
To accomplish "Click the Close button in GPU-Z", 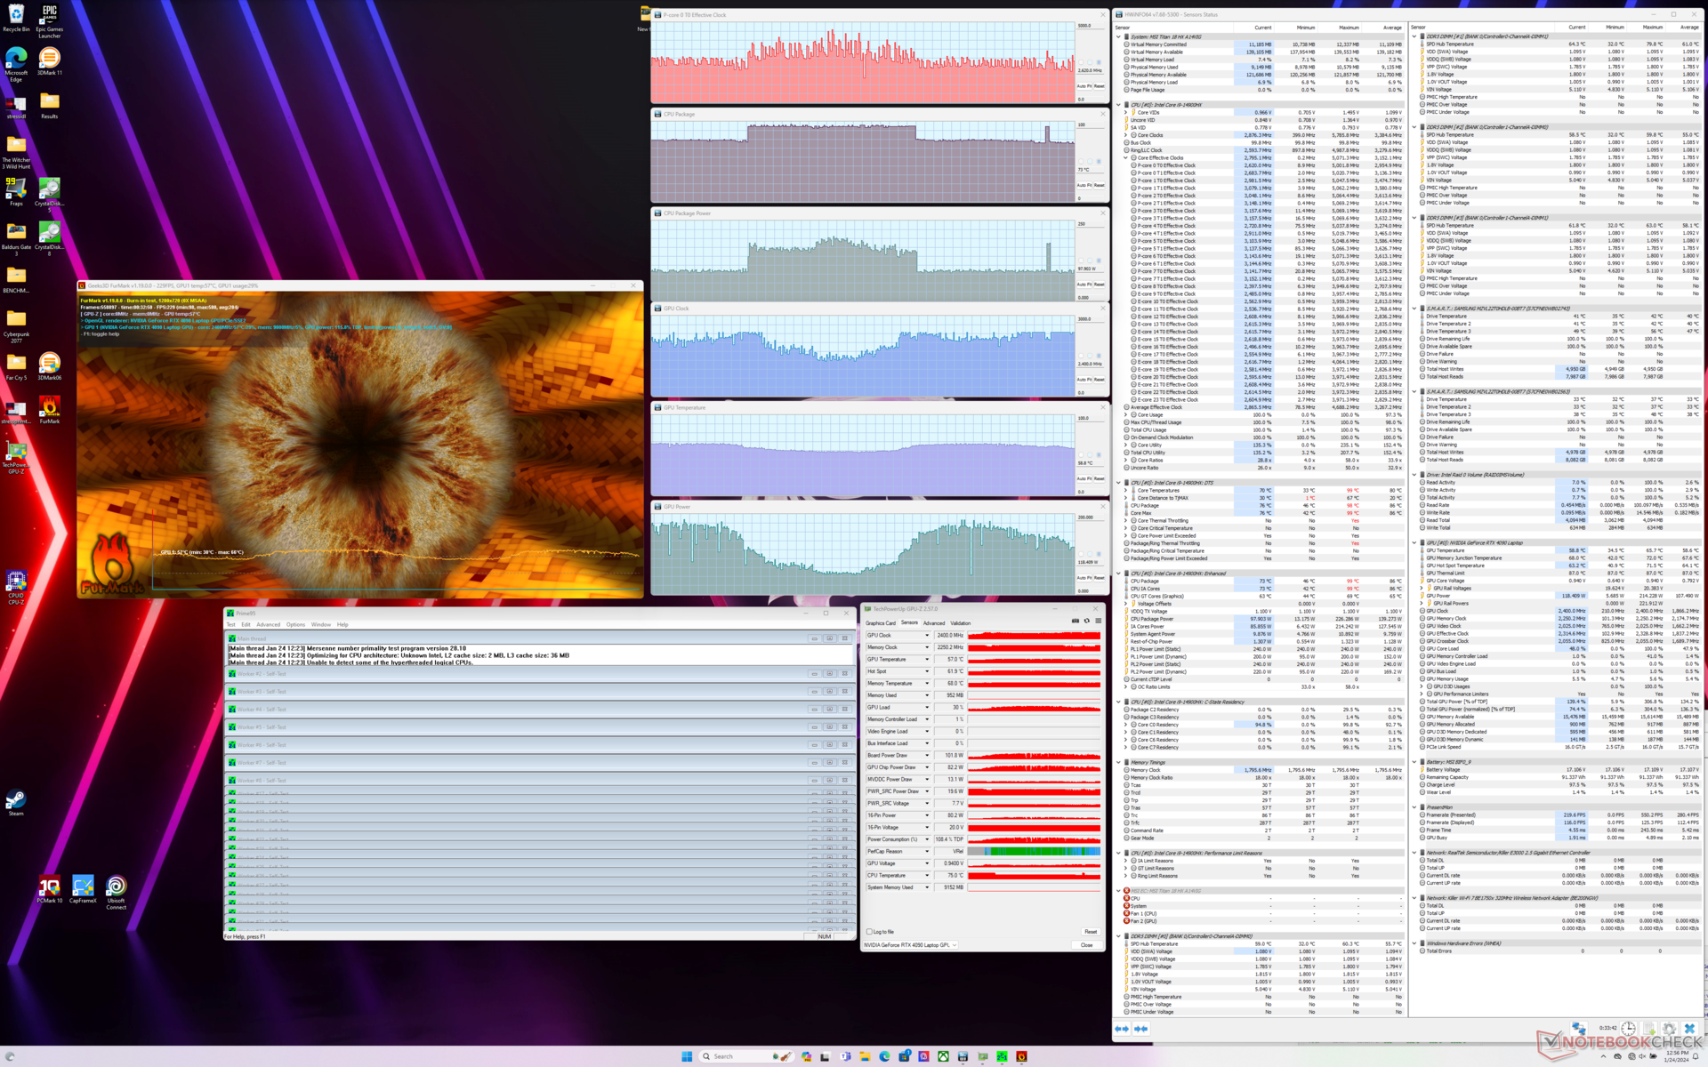I will tap(1086, 945).
